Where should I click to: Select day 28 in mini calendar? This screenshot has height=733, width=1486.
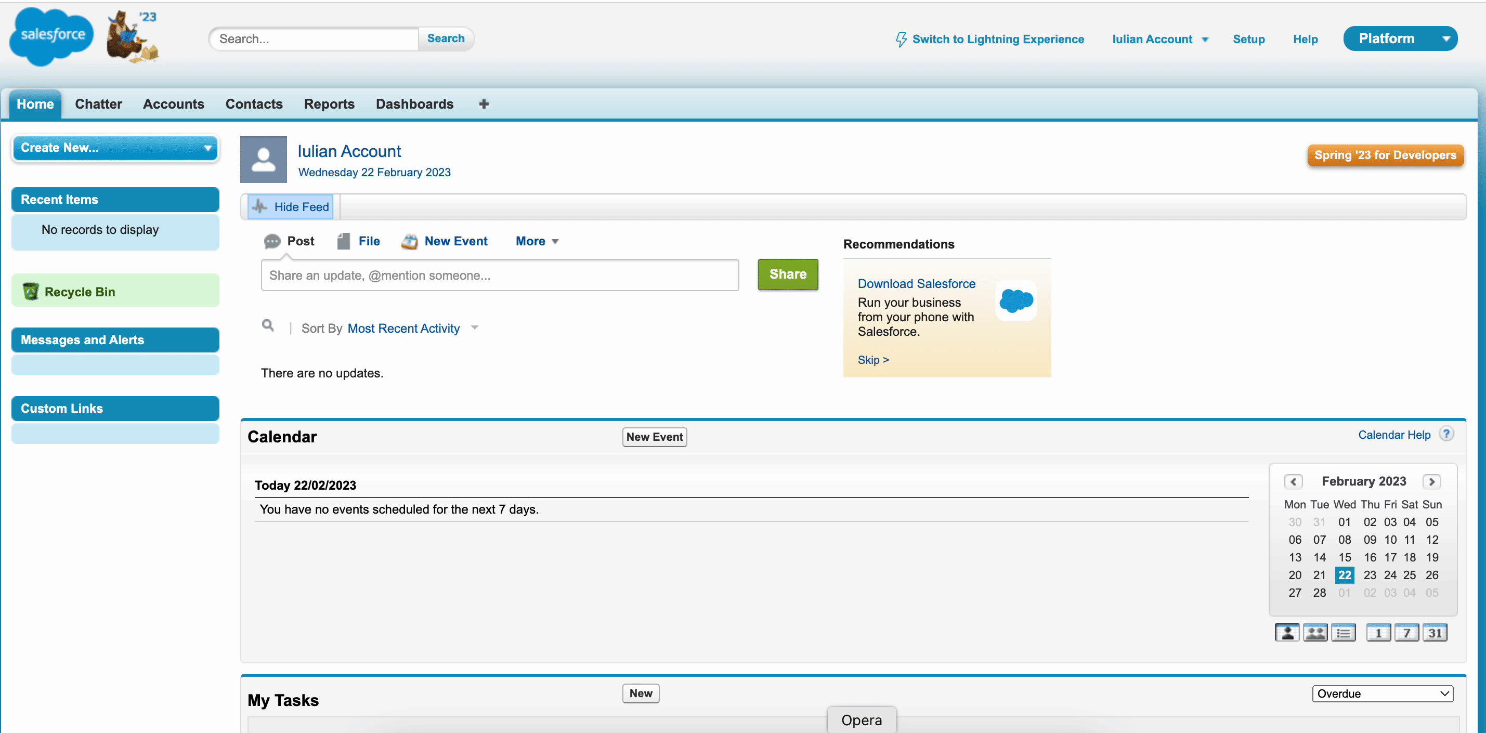[1319, 592]
